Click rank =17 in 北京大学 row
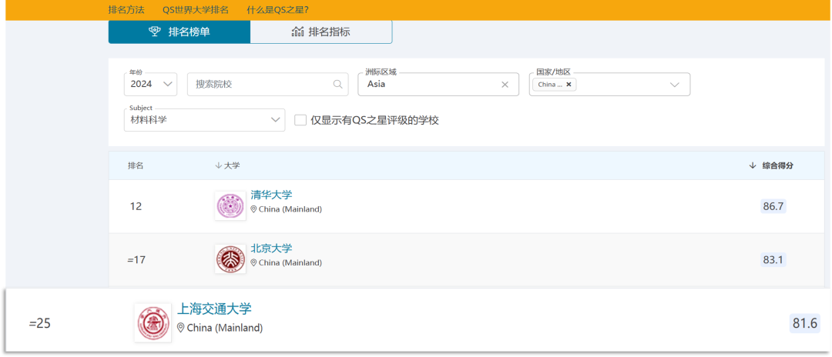 [x=136, y=260]
